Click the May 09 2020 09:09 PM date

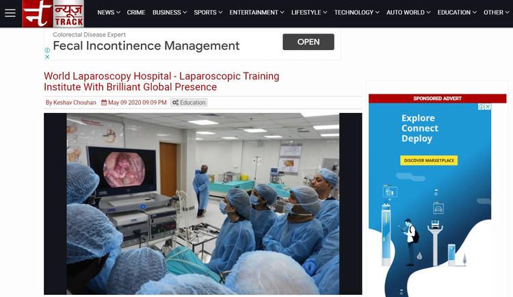tap(137, 103)
